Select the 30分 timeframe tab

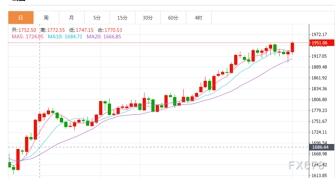(x=148, y=18)
